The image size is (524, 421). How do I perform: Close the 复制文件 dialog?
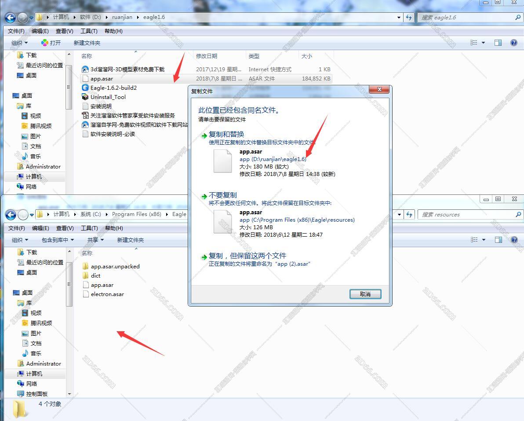pos(379,89)
